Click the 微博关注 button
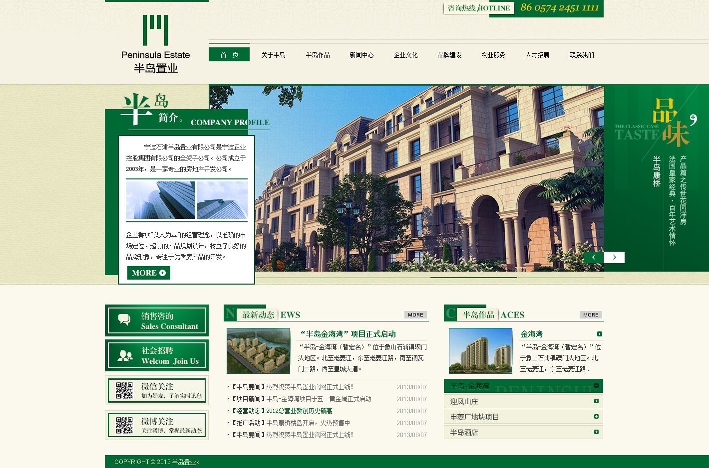 [157, 425]
